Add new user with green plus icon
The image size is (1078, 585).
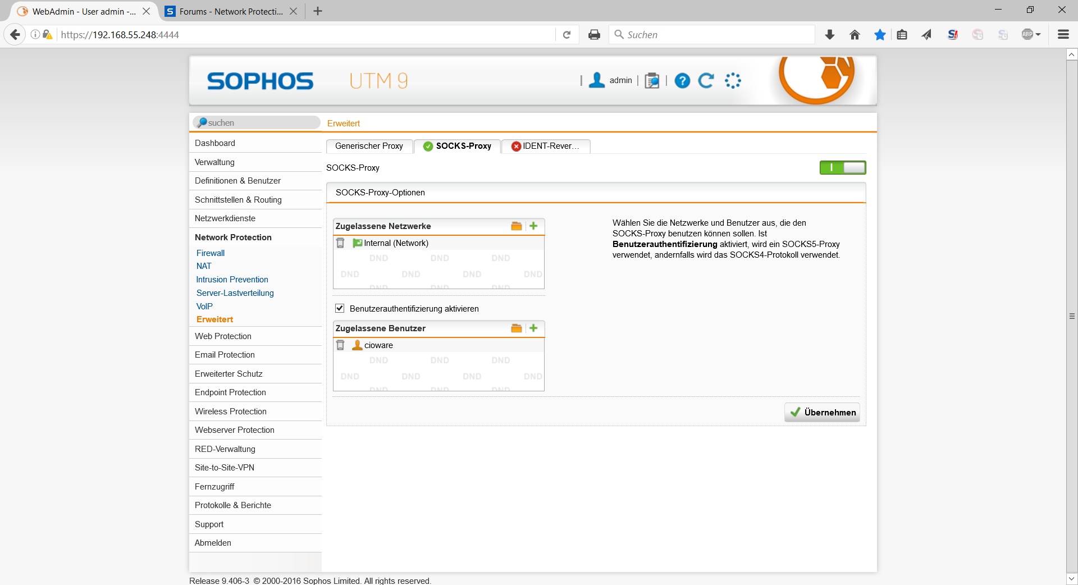[x=533, y=328]
